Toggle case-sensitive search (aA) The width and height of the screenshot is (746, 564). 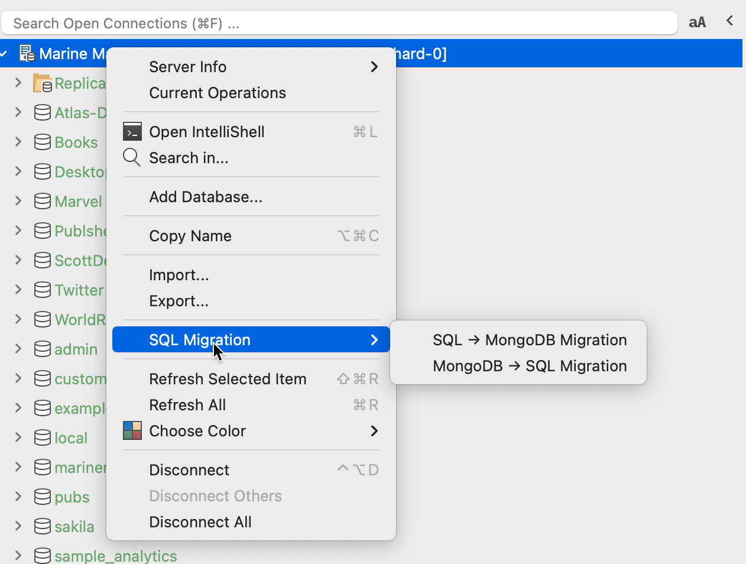pyautogui.click(x=697, y=22)
